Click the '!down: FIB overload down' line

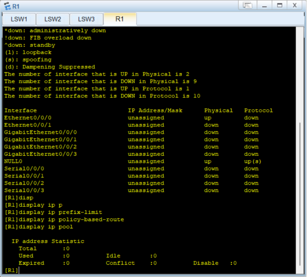coord(48,38)
